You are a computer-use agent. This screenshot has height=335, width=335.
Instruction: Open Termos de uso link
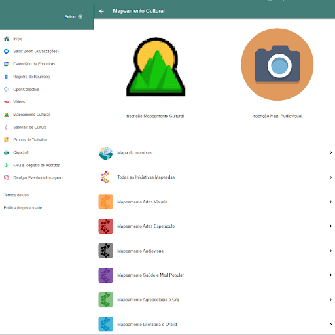pyautogui.click(x=16, y=195)
